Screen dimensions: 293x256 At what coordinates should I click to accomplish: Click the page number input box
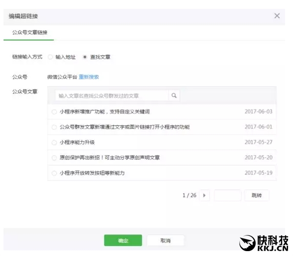pos(228,195)
